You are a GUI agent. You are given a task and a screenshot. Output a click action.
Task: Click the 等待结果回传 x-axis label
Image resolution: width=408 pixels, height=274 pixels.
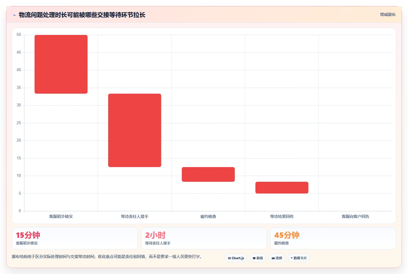282,216
